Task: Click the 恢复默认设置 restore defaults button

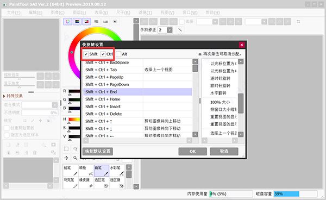Action: pos(98,151)
